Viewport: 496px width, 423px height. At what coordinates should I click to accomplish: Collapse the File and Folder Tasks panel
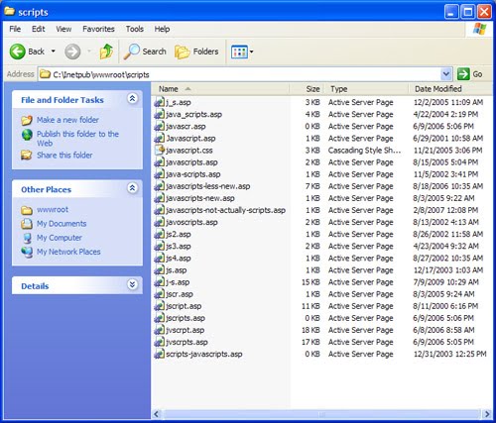pyautogui.click(x=132, y=98)
